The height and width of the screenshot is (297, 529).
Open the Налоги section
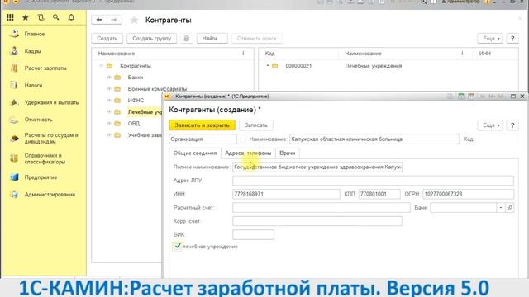point(33,86)
